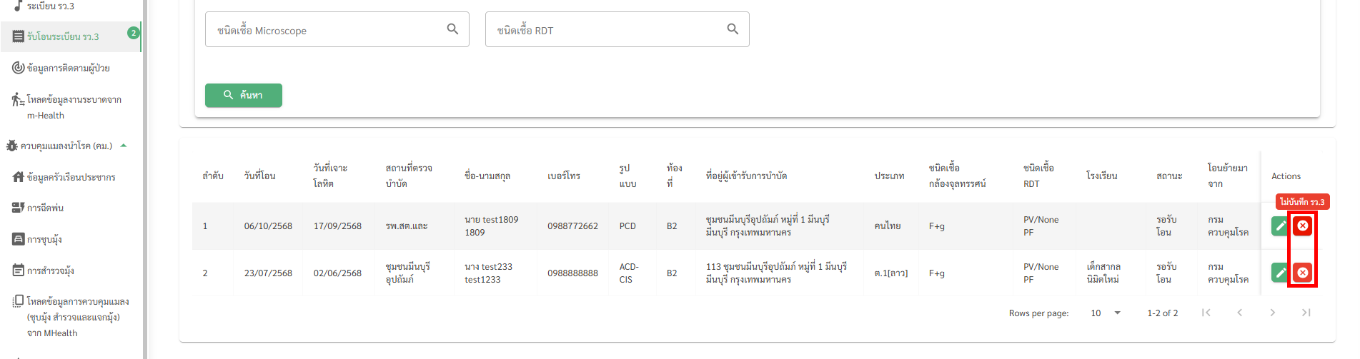Open the Rows per page dropdown
This screenshot has width=1360, height=359.
click(x=1106, y=313)
